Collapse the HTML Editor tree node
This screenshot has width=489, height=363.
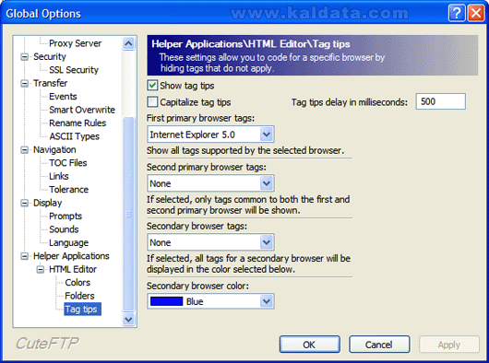pyautogui.click(x=41, y=270)
